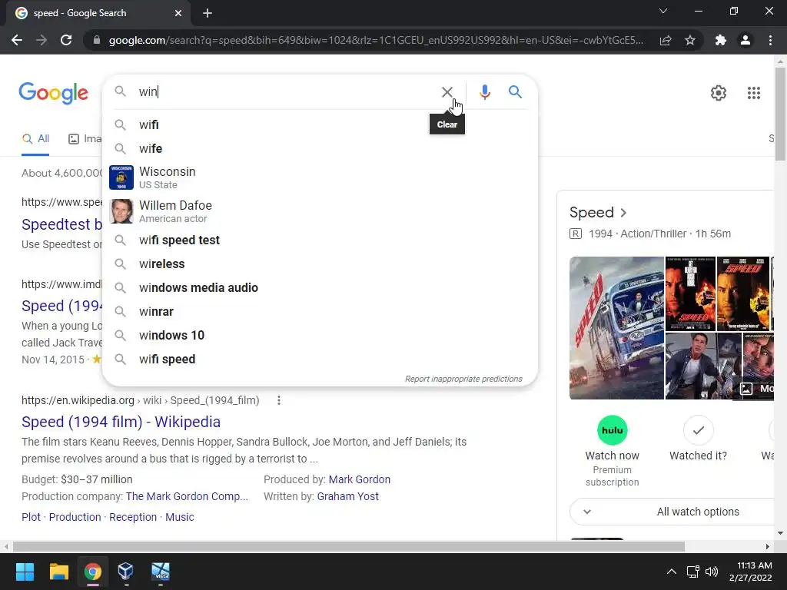Watch now on Hulu
787x590 pixels.
tap(612, 450)
